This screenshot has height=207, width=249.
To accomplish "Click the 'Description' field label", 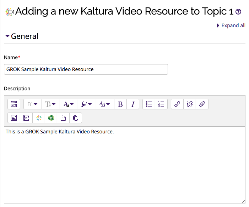I will (x=17, y=88).
